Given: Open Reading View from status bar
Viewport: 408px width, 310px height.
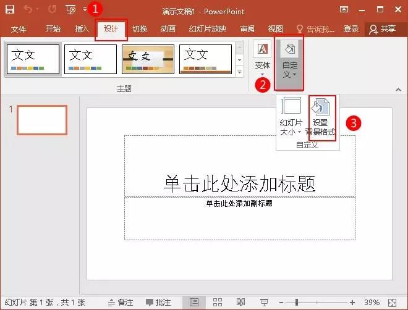Looking at the screenshot, I should tap(240, 303).
